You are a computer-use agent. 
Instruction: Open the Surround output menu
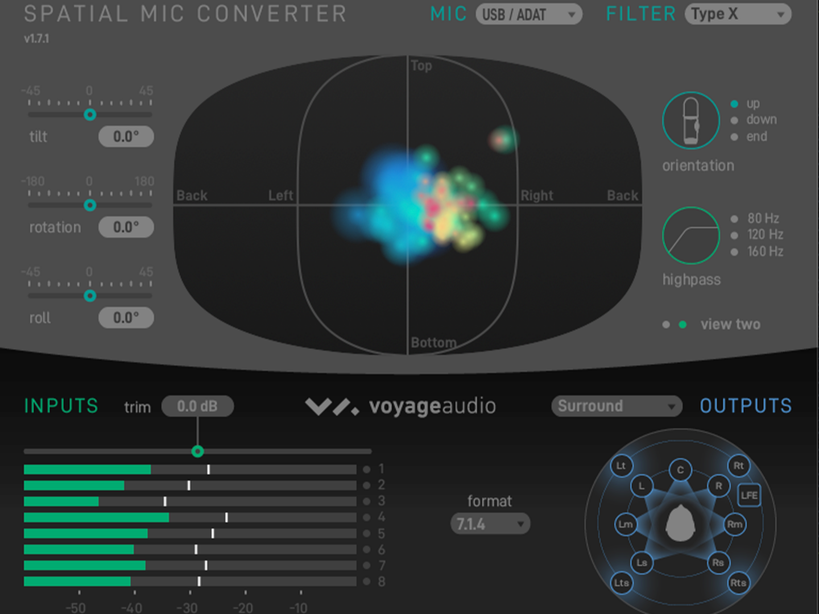[x=615, y=406]
